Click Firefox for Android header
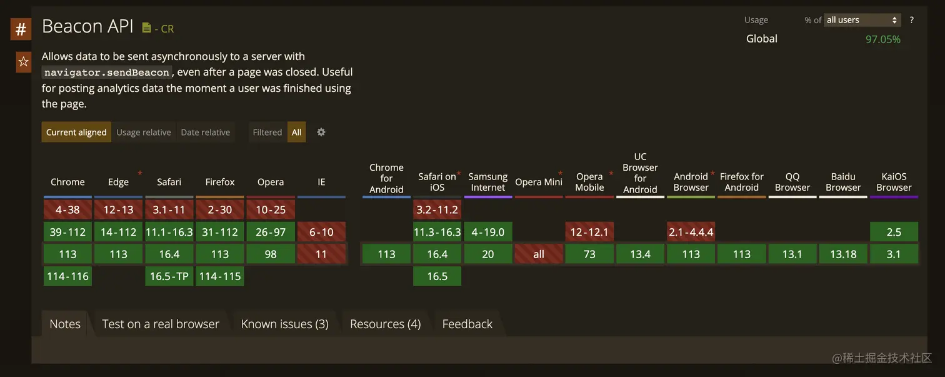945x377 pixels. pyautogui.click(x=742, y=182)
